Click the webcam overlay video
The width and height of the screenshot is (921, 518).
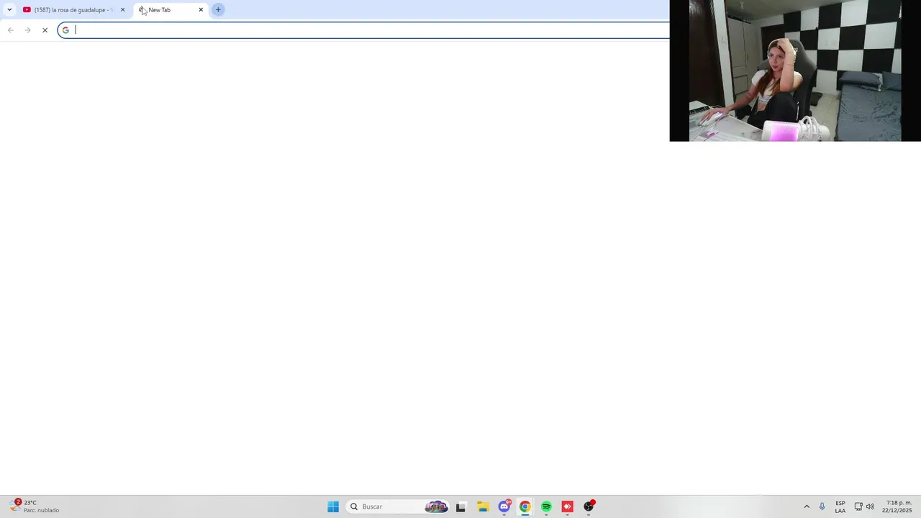[795, 71]
